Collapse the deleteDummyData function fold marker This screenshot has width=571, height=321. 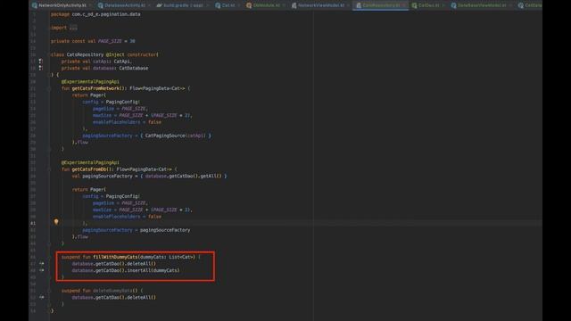(49, 291)
